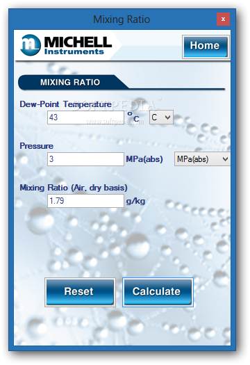Click the MPa(abs) unit label beside pressure field
Viewport: 250px width, 365px height.
(x=144, y=159)
